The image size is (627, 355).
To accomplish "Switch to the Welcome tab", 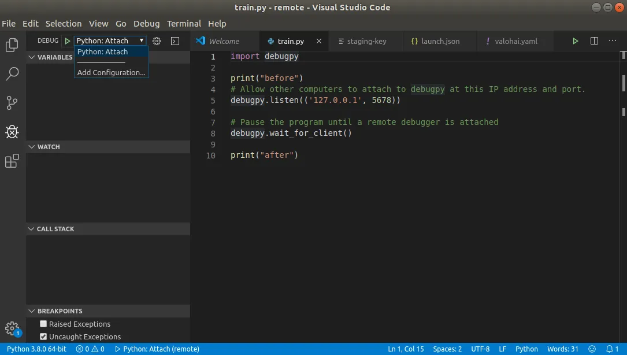I will coord(224,41).
